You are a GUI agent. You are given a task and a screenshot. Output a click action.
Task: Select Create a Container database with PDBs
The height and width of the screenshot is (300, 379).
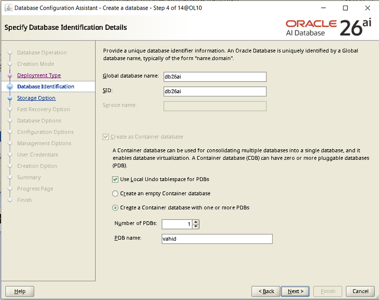[x=115, y=208]
